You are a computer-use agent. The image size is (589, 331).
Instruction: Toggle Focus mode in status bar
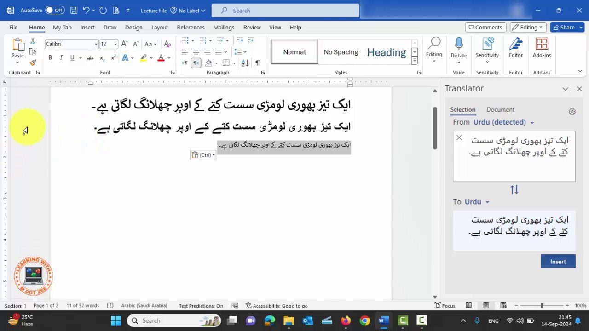pyautogui.click(x=445, y=306)
